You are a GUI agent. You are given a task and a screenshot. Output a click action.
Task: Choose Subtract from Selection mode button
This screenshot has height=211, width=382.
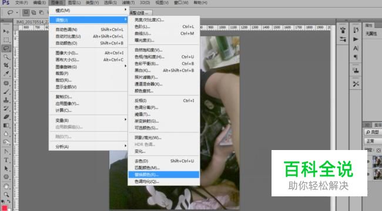coord(41,12)
